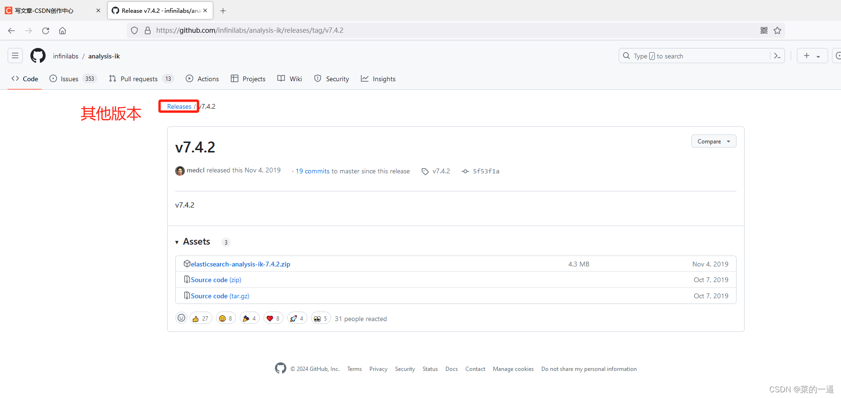Download Source code (tar.gz)

pos(220,296)
